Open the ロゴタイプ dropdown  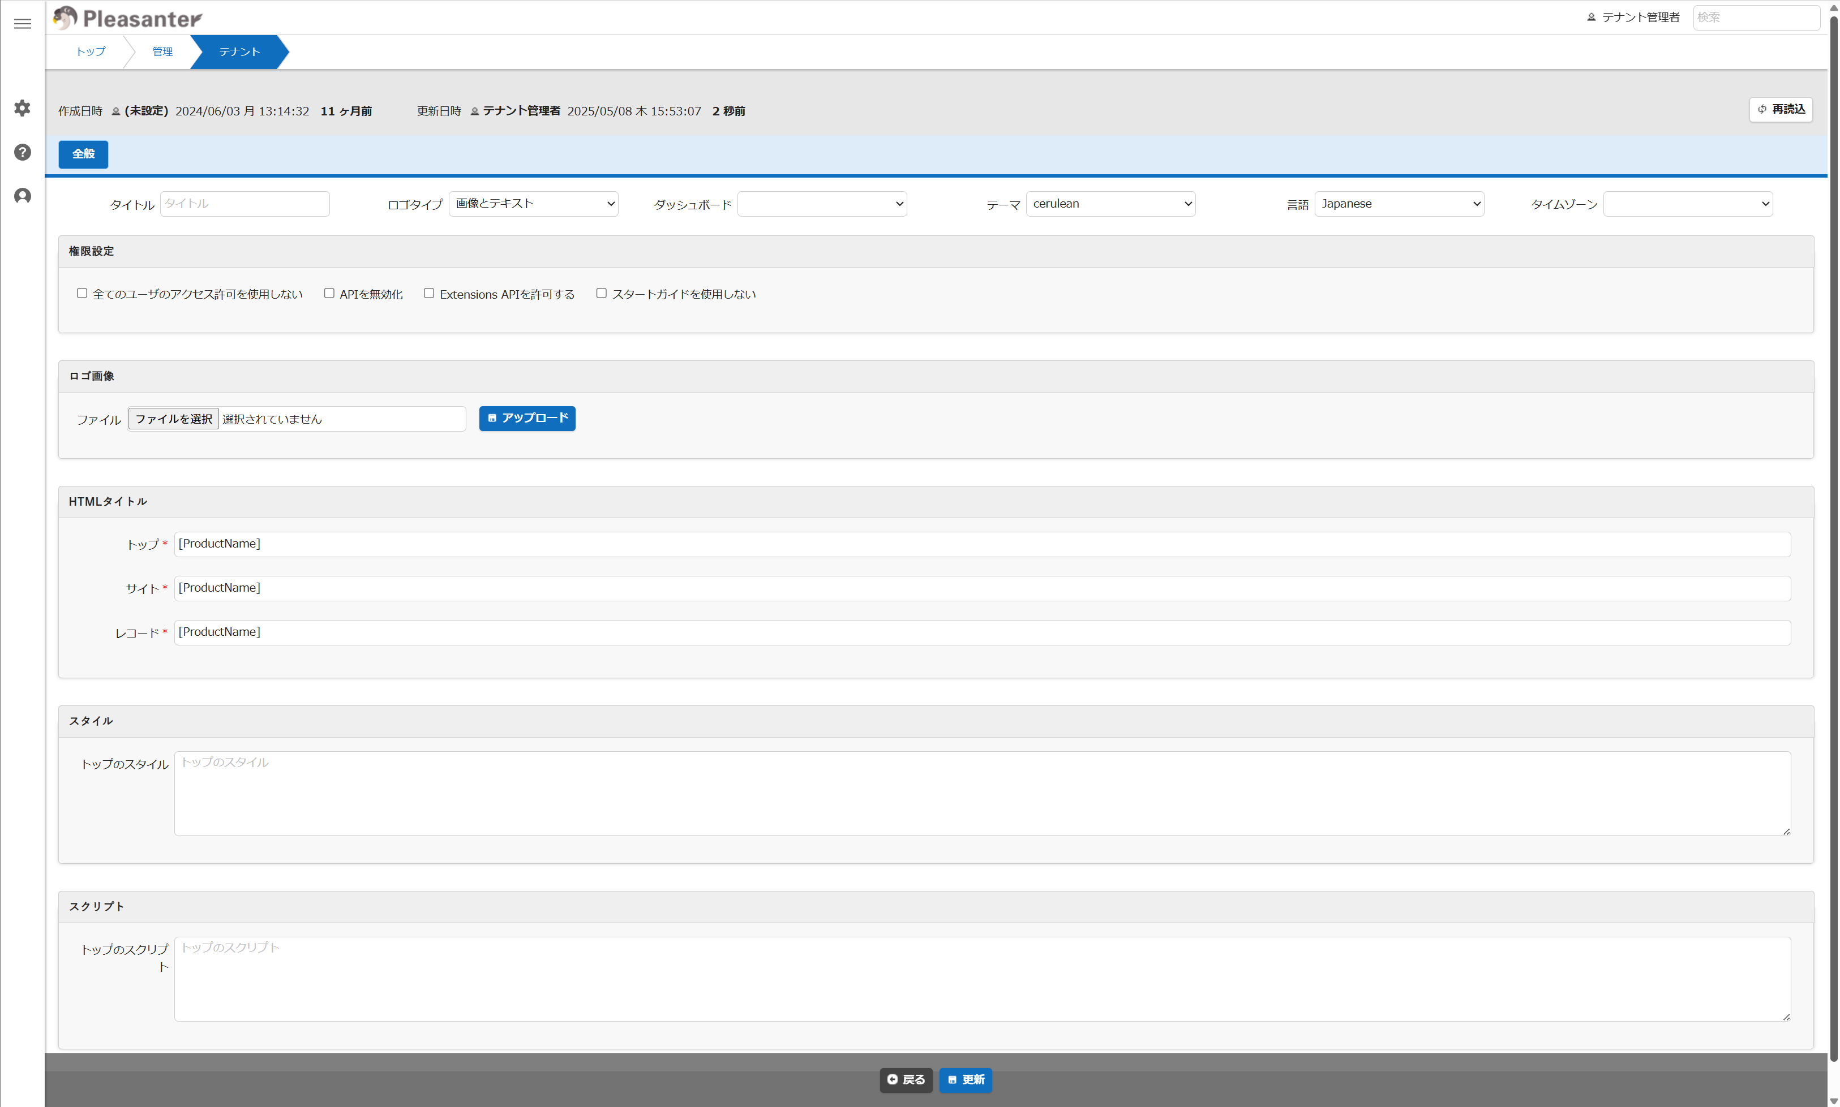click(x=534, y=204)
